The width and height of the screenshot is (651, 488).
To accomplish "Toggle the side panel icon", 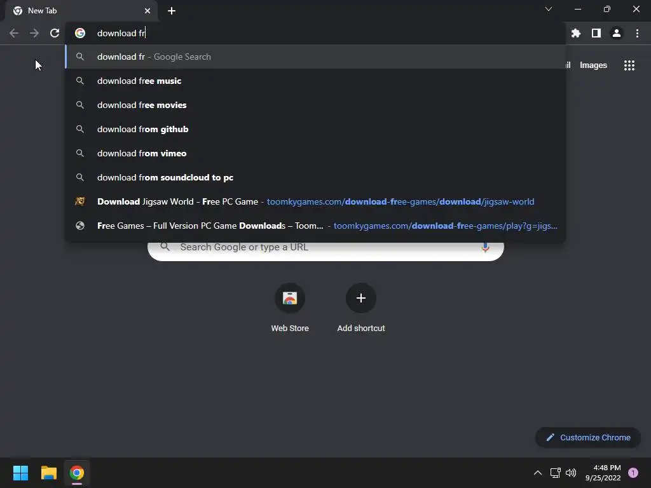I will coord(596,33).
